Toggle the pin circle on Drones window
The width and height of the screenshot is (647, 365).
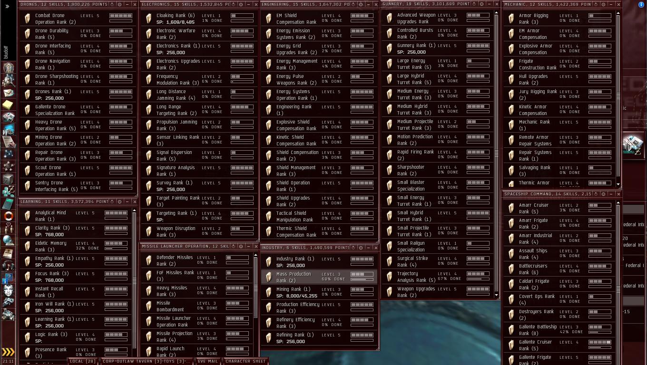tap(119, 4)
